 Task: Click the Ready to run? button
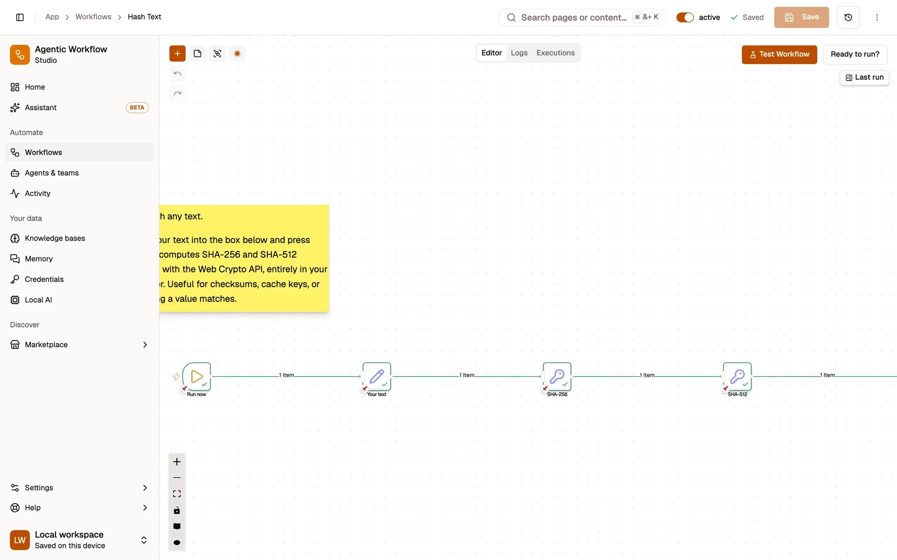pos(855,54)
